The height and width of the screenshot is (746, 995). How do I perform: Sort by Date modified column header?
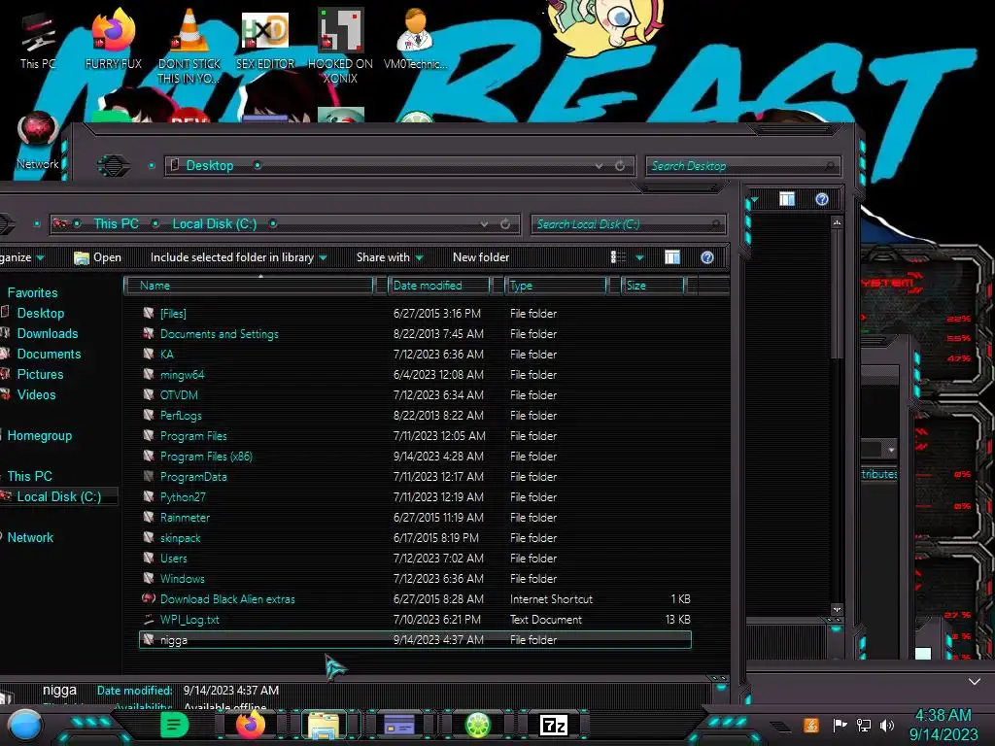coord(438,286)
